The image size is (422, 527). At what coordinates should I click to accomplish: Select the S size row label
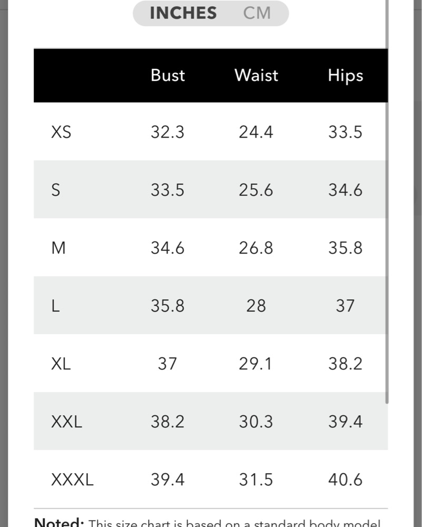pyautogui.click(x=55, y=190)
